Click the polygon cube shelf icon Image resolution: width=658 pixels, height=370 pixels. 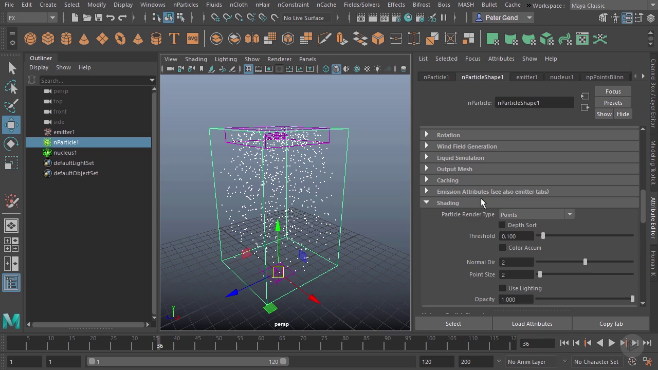tap(48, 39)
